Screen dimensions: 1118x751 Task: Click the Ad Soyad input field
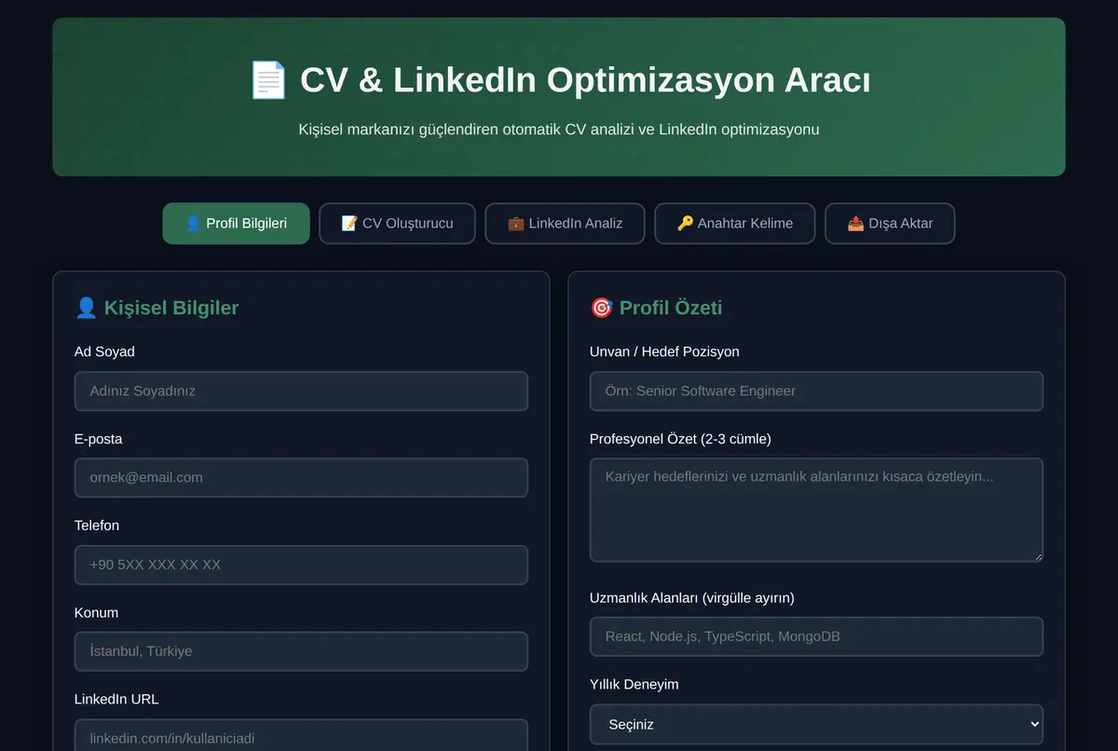(x=301, y=391)
